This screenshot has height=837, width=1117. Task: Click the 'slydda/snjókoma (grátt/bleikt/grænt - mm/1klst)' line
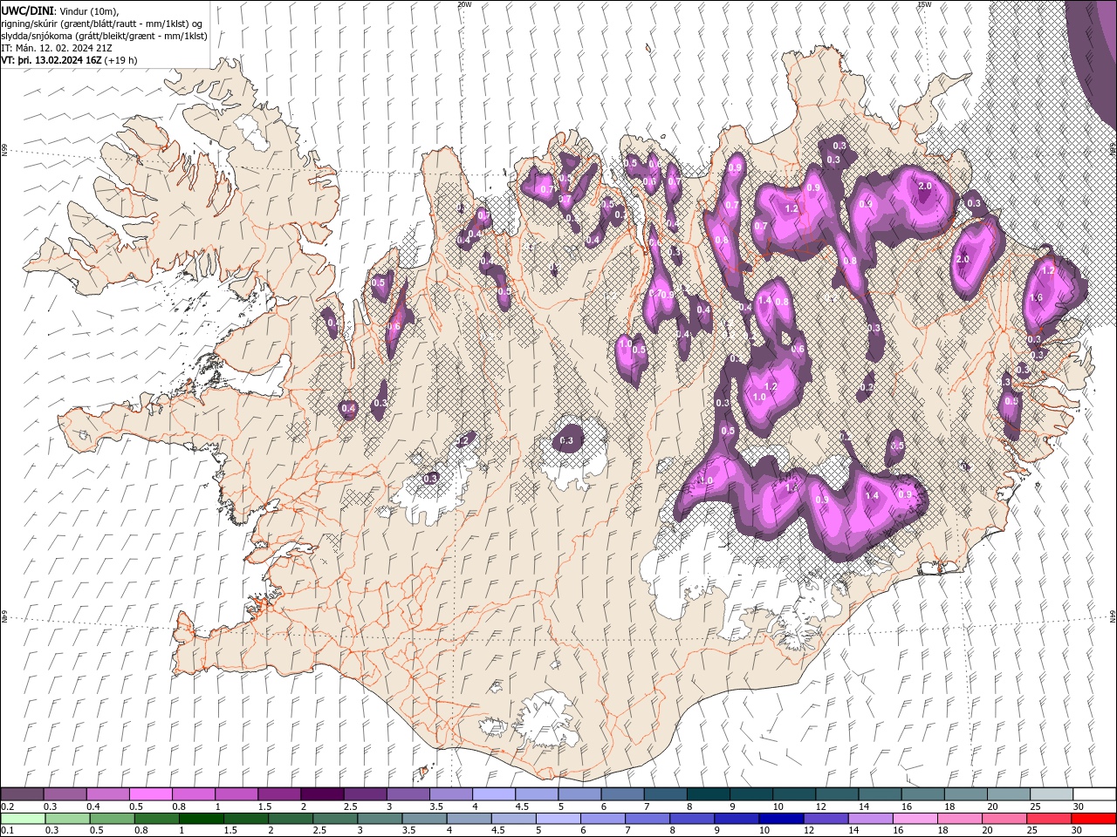(x=104, y=36)
